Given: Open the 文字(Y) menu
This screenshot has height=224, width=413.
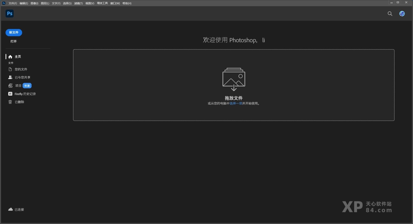Looking at the screenshot, I should pyautogui.click(x=56, y=3).
